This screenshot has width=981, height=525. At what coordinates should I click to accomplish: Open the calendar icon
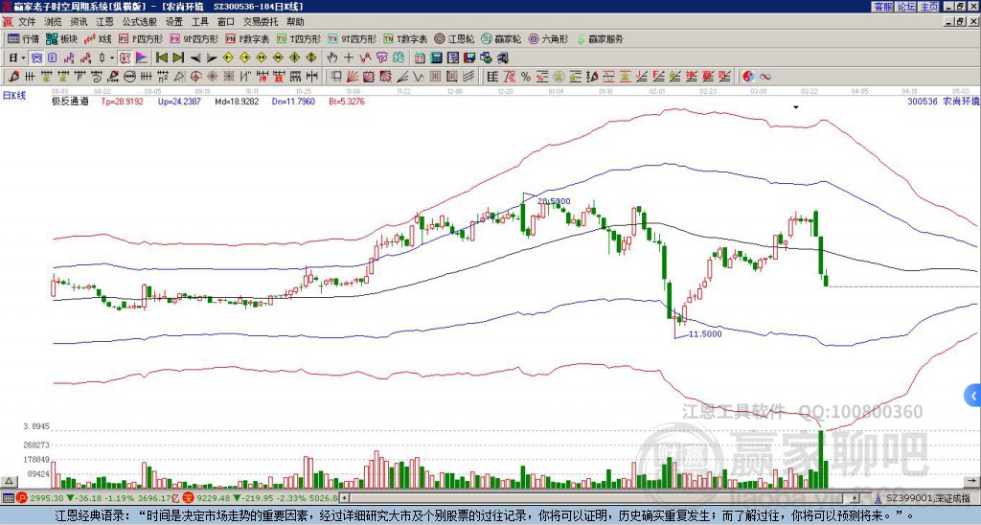(x=420, y=58)
